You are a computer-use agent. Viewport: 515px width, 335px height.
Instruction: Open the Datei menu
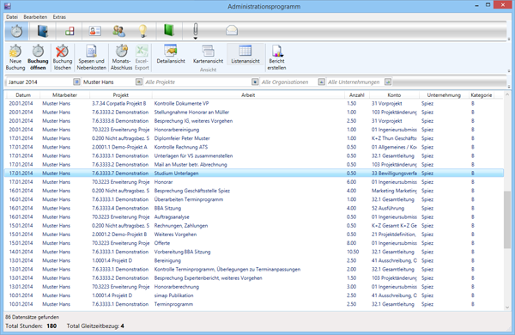pos(12,17)
